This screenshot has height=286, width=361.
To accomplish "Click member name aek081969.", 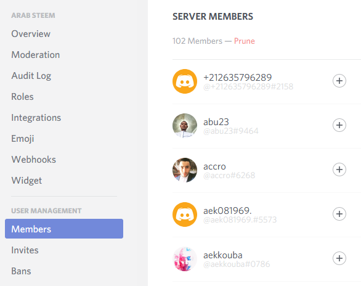I will [227, 210].
